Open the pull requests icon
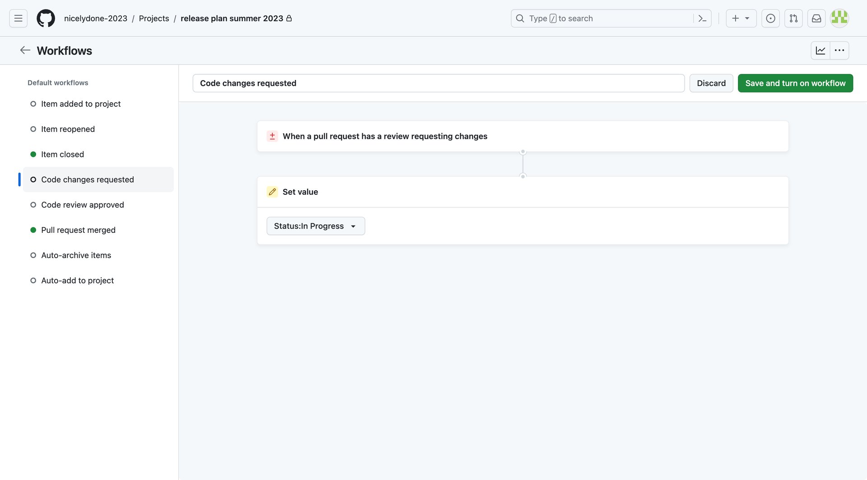This screenshot has height=480, width=867. point(793,18)
